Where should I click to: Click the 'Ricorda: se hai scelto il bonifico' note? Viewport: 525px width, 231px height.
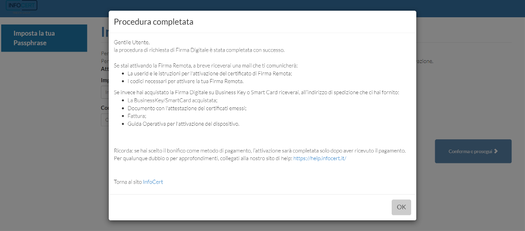[x=260, y=151]
